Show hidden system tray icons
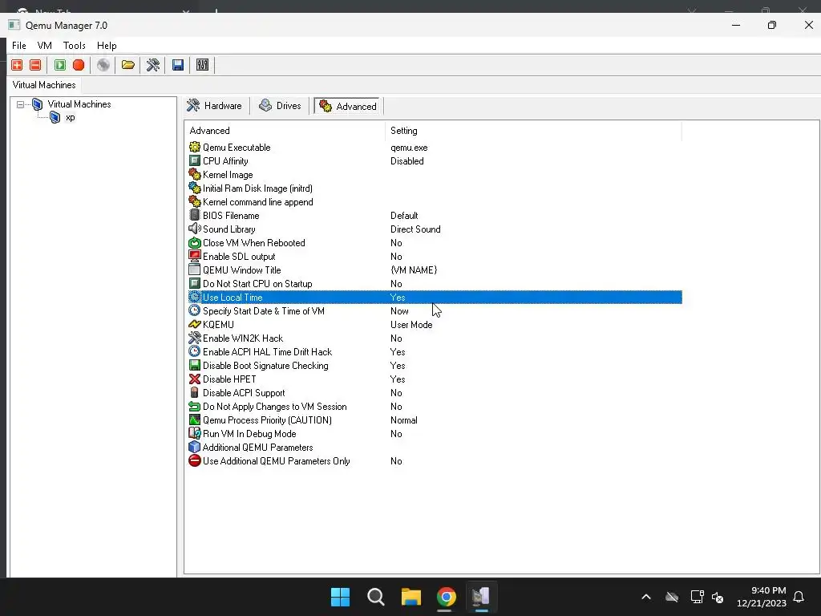Screen dimensions: 821x616 coord(646,597)
